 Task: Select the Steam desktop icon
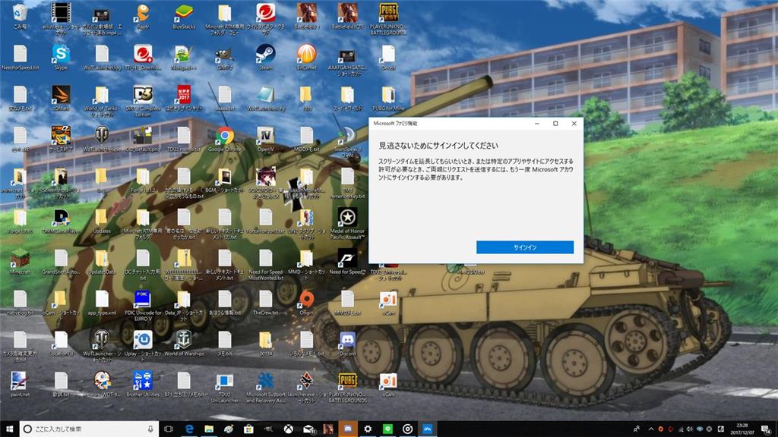tap(265, 58)
